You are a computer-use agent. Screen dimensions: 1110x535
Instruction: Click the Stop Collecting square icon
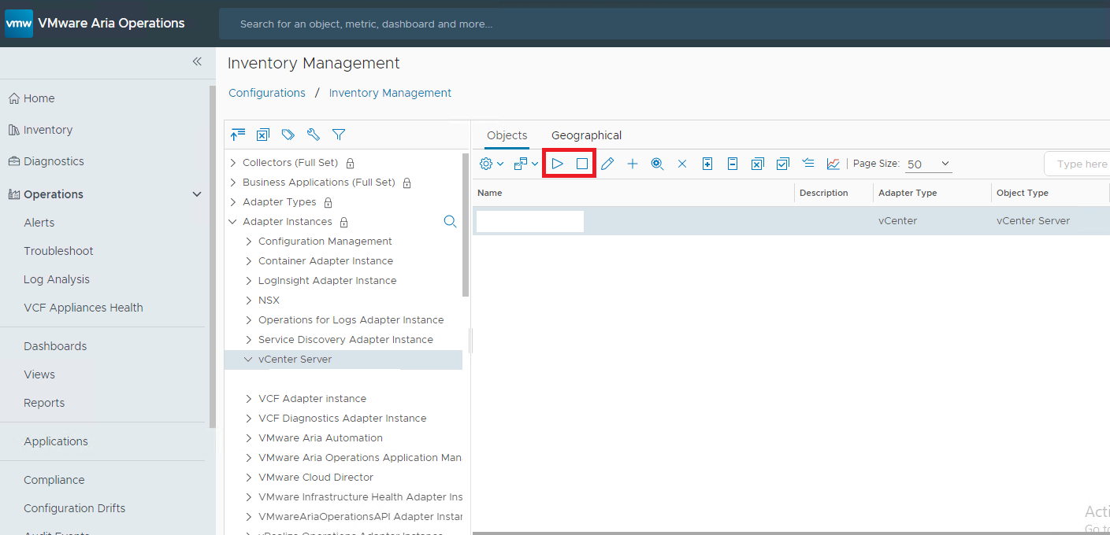point(582,164)
